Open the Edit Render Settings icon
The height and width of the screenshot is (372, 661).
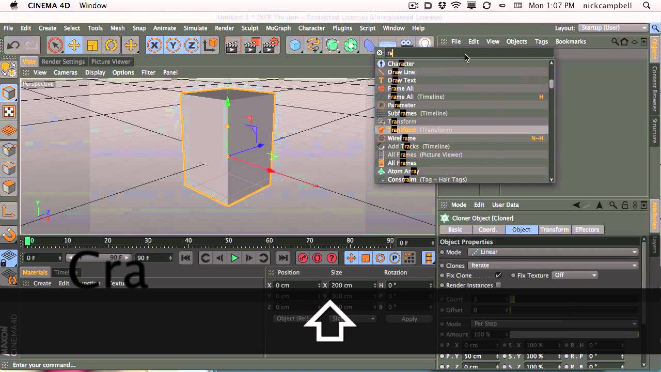coord(270,45)
